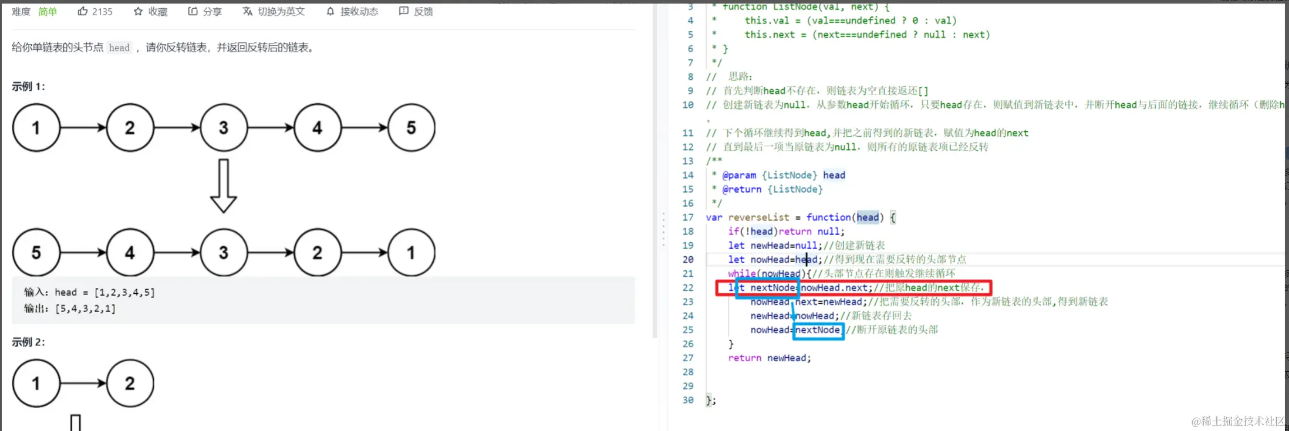The height and width of the screenshot is (431, 1289).
Task: Click 'this.next = (next===undefined ? null : next)' line
Action: [x=867, y=35]
